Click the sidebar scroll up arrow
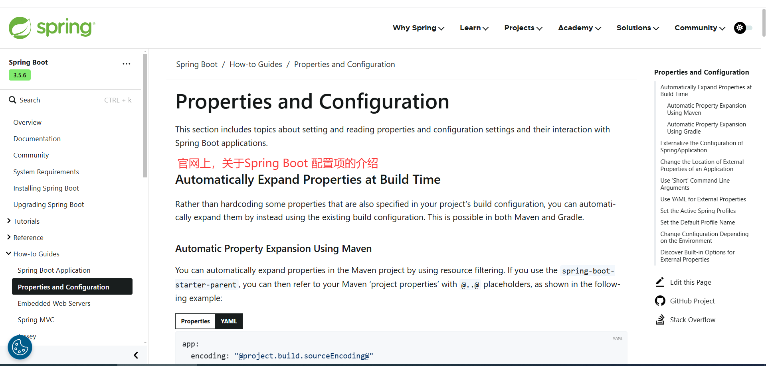 145,52
